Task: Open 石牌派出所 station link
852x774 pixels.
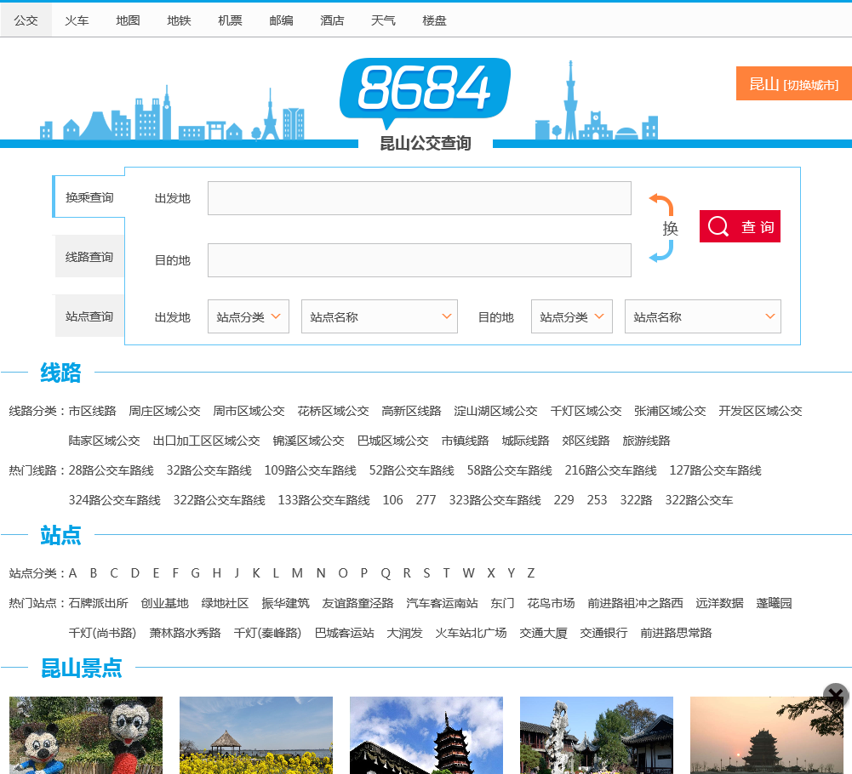Action: (x=99, y=603)
